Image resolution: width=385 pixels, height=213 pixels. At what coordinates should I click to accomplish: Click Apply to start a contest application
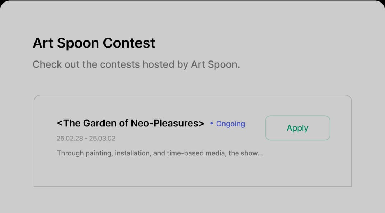297,128
